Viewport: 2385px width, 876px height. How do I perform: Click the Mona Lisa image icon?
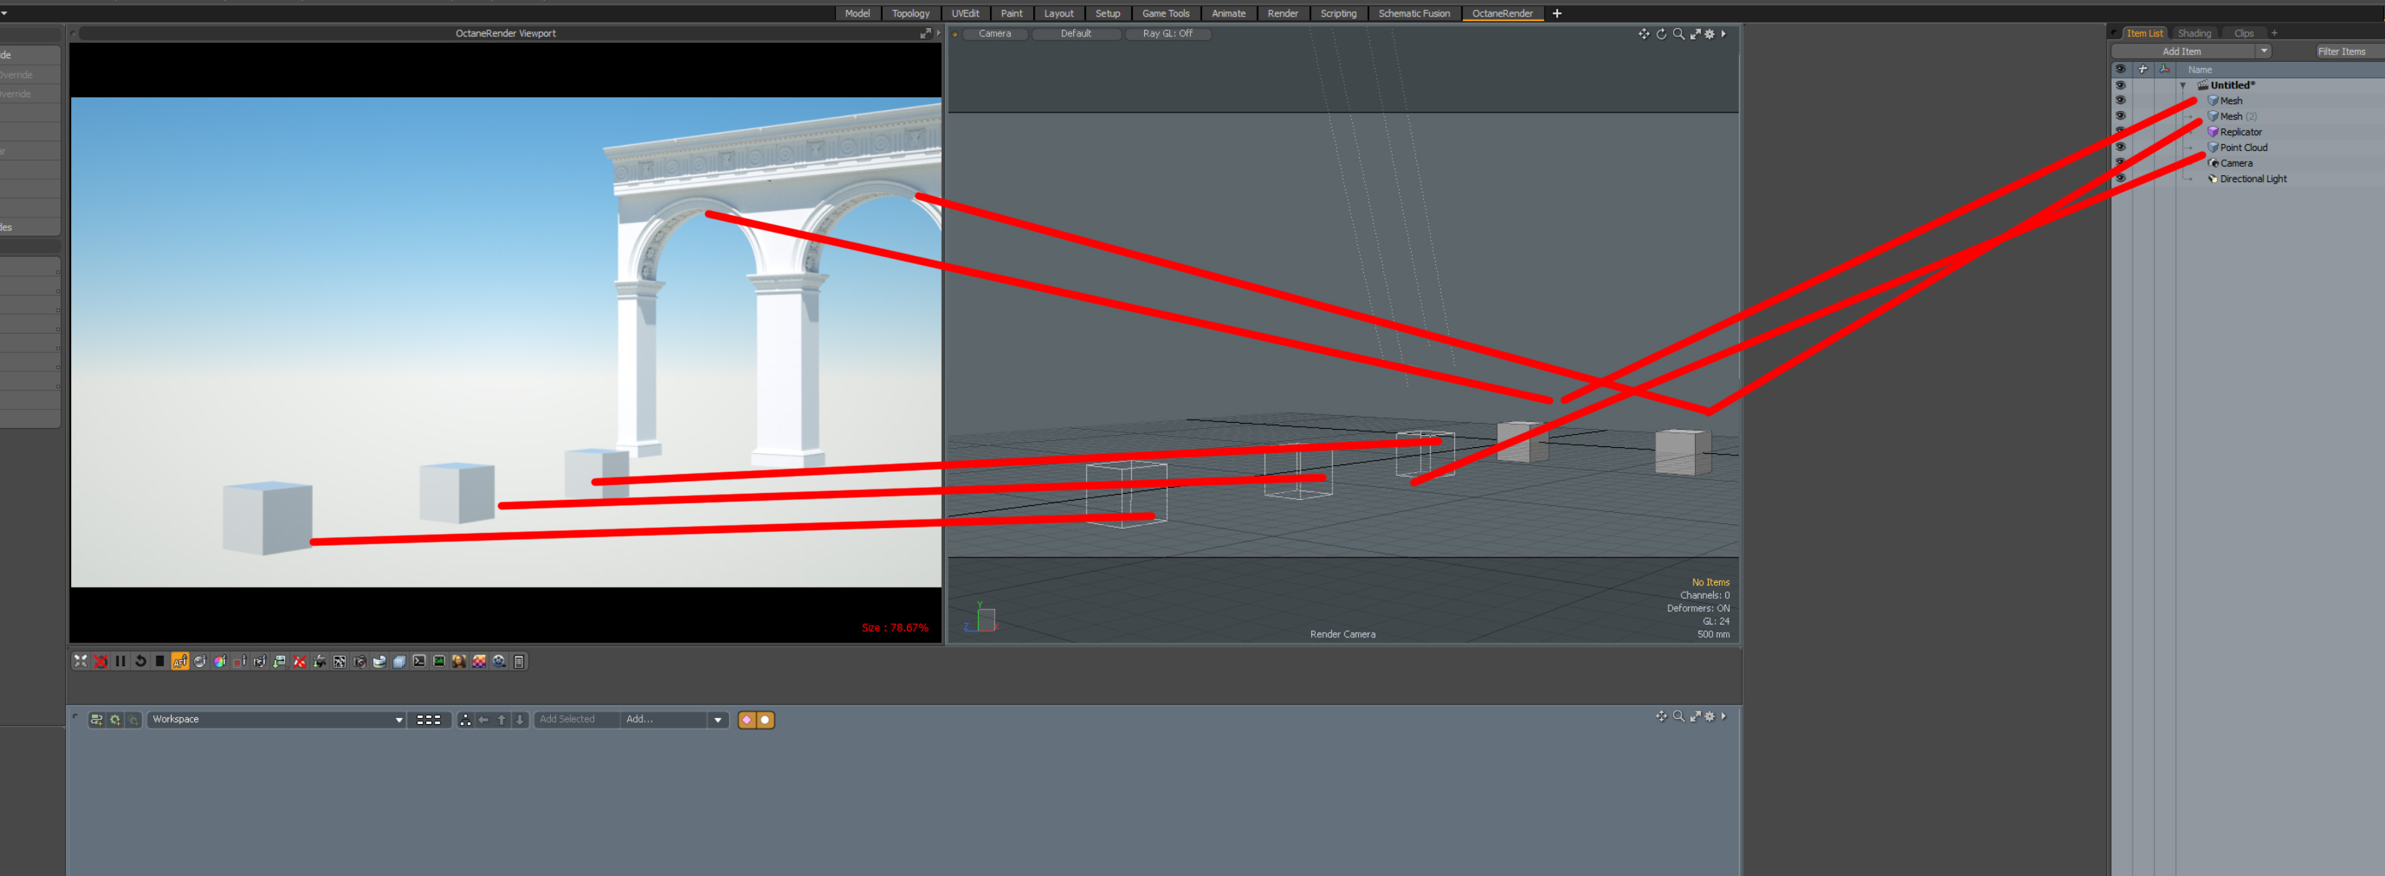[458, 662]
